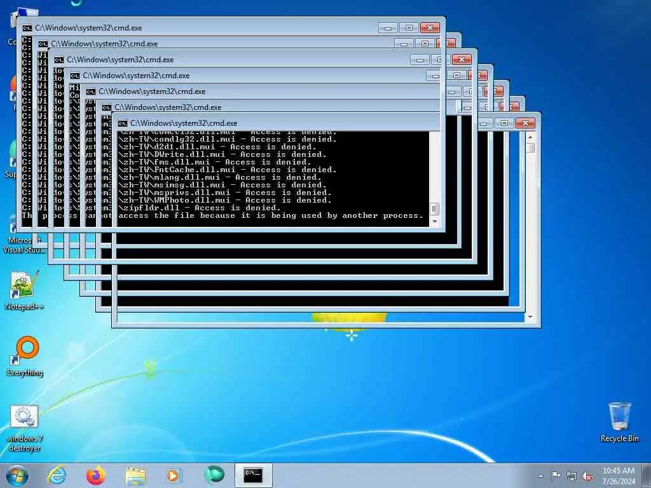Select the Recycle Bin desktop icon

(x=619, y=422)
